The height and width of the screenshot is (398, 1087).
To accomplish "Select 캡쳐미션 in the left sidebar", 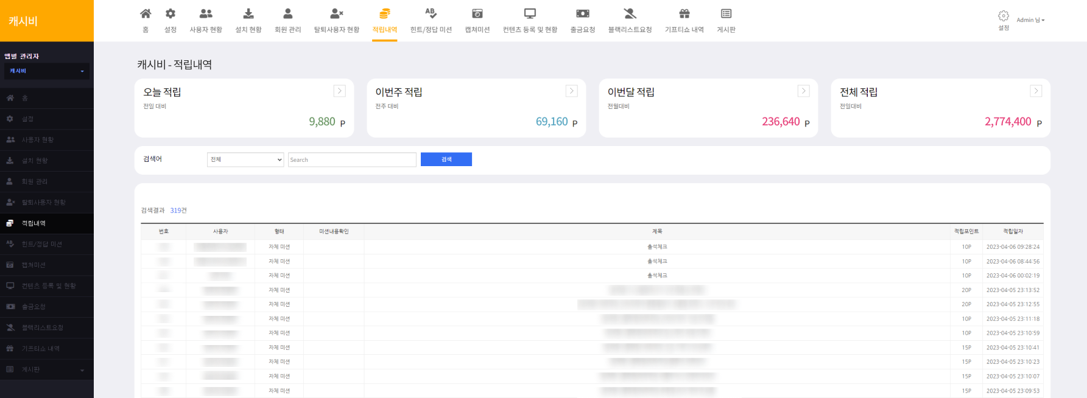I will (47, 265).
